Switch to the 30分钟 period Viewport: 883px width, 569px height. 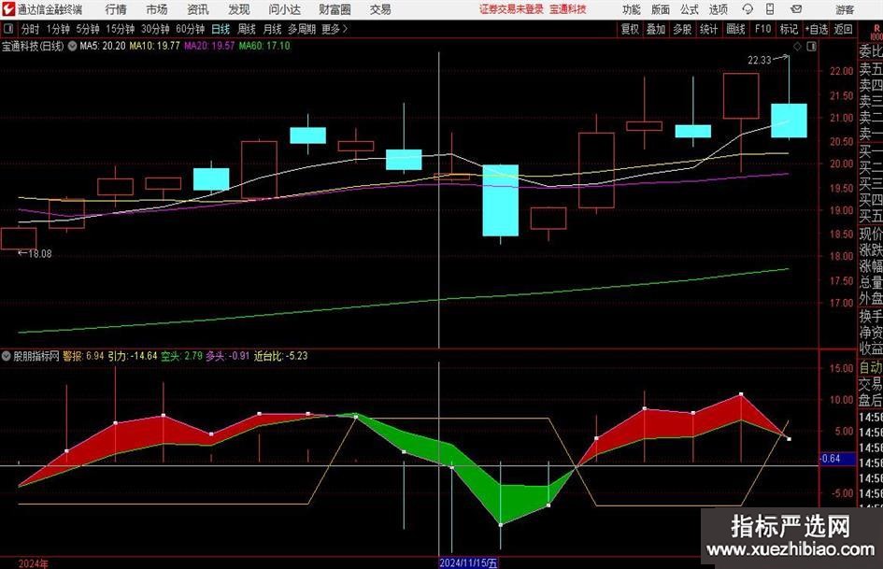(x=155, y=29)
